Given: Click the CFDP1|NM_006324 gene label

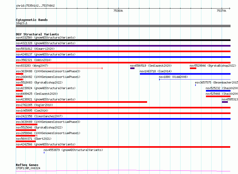Looking at the screenshot, I should (28, 168).
